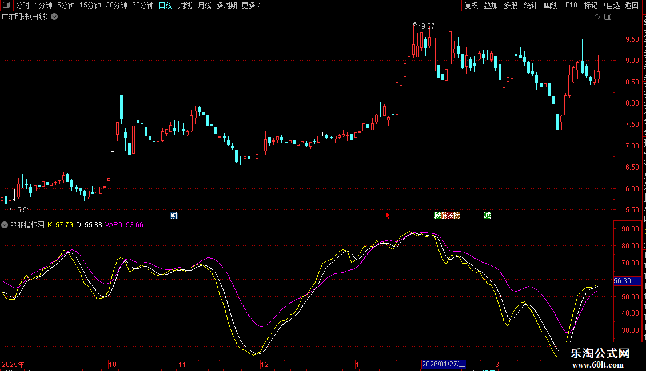Open F10 company information
Viewport: 646px width, 371px height.
click(571, 5)
